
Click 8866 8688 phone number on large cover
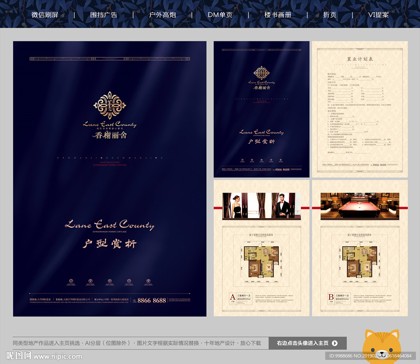pos(152,300)
